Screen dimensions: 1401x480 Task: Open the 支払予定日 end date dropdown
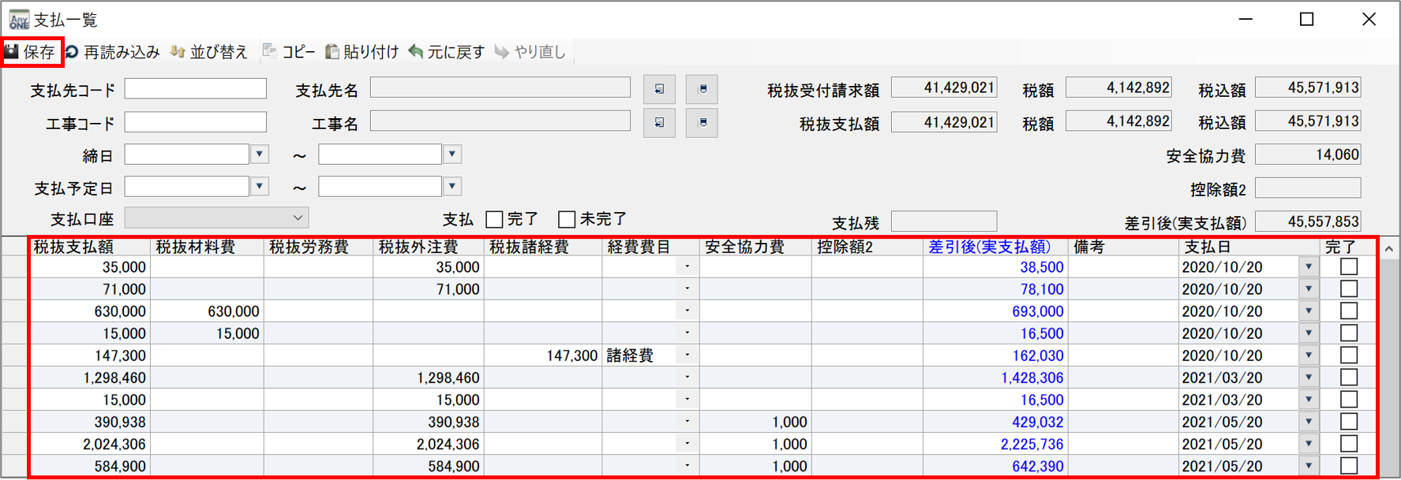[x=452, y=187]
